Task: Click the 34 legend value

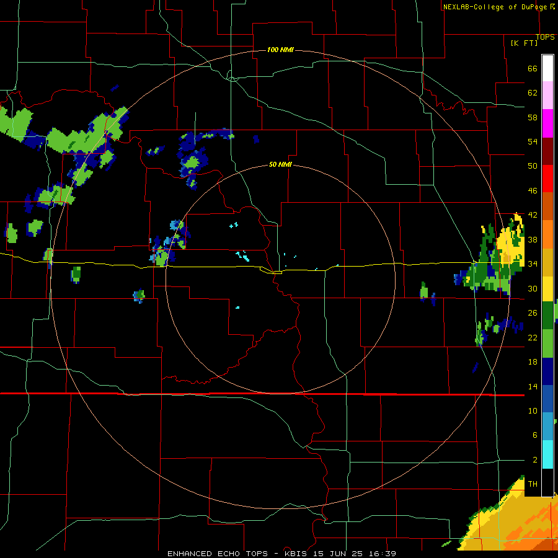Action: click(533, 264)
